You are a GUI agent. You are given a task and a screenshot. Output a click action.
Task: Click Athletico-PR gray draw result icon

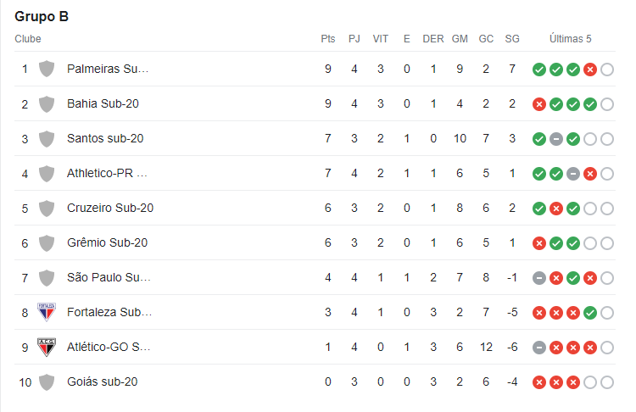pos(573,174)
